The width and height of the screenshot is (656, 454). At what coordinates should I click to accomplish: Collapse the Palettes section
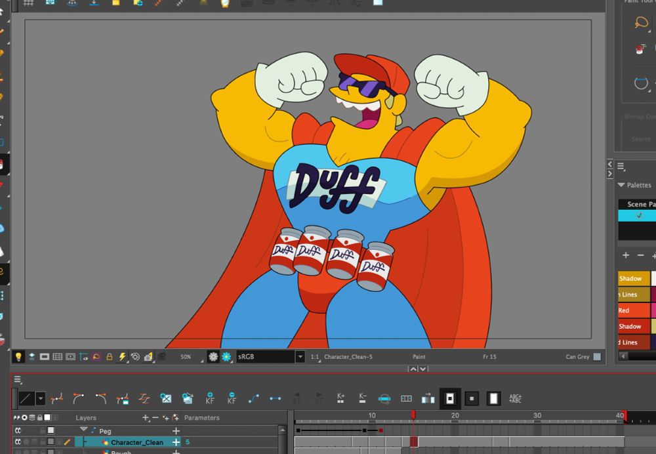(x=621, y=185)
